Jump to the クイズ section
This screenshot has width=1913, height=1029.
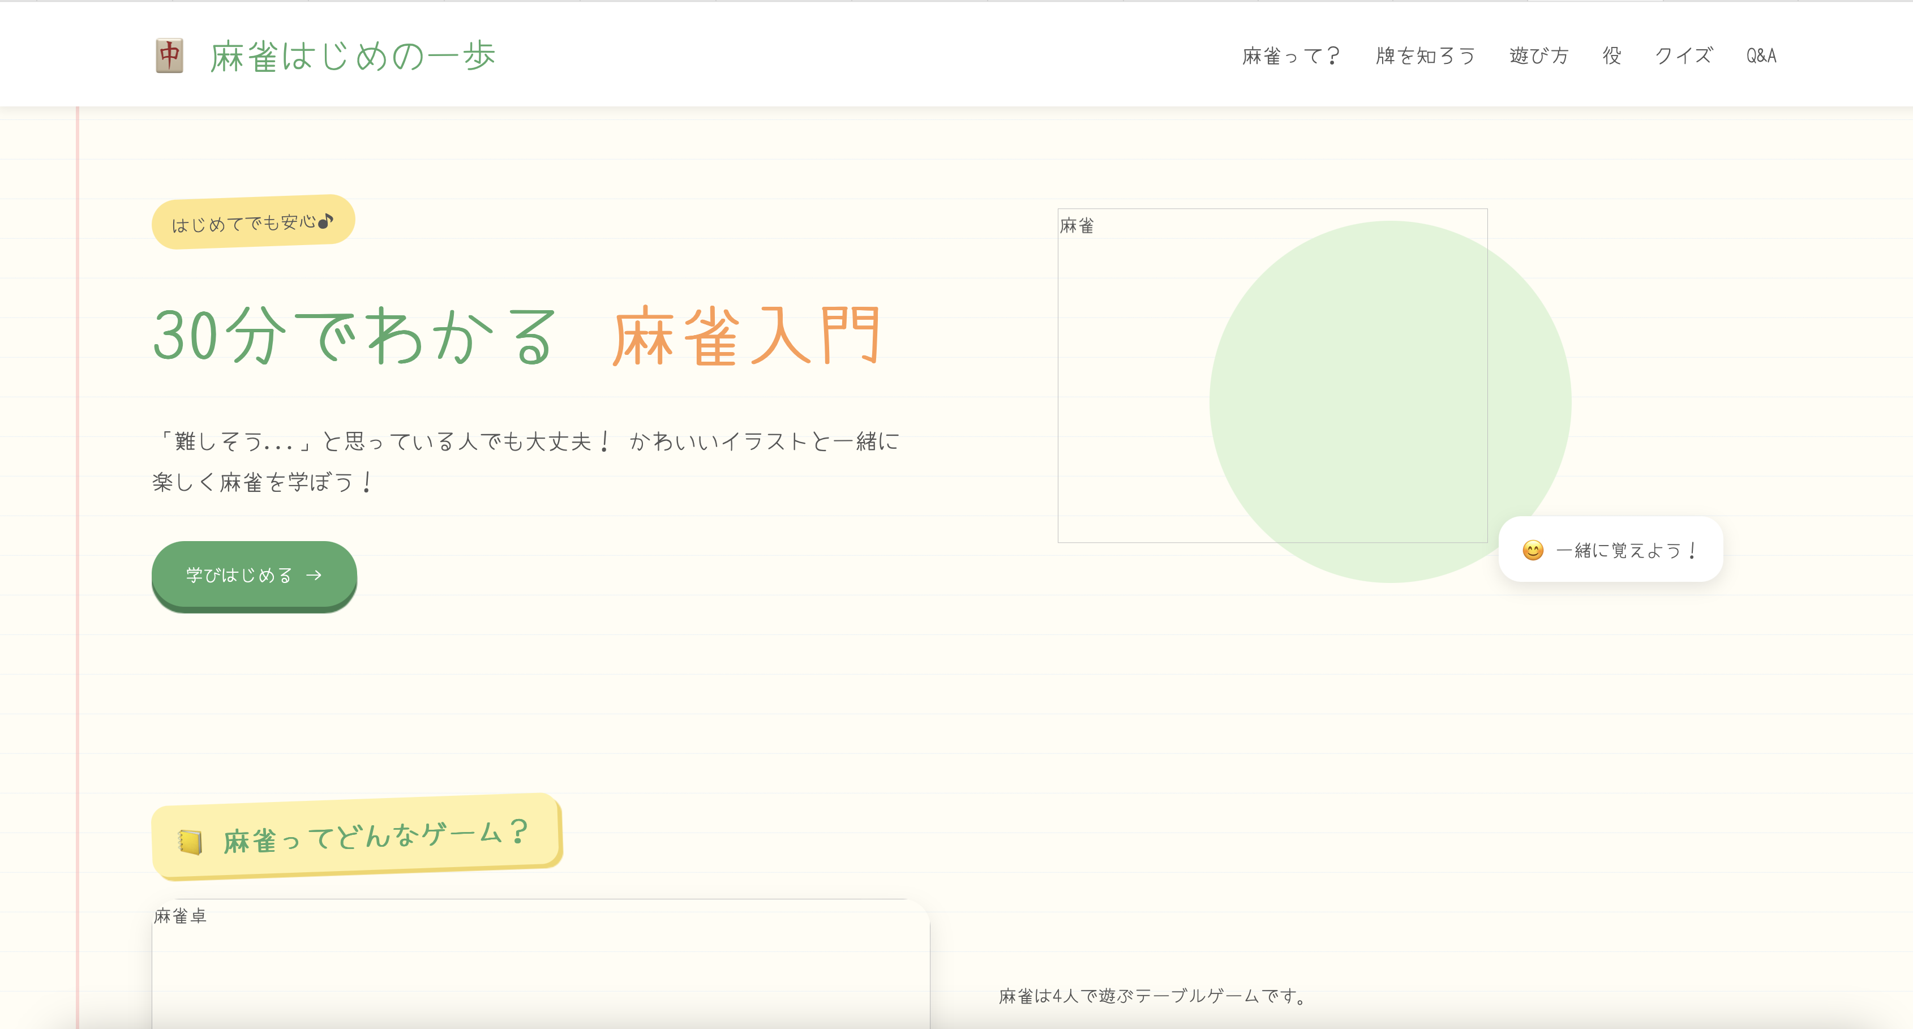[x=1684, y=55]
